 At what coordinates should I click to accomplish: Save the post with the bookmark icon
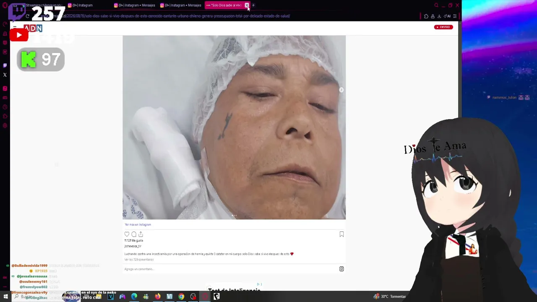[x=341, y=234]
